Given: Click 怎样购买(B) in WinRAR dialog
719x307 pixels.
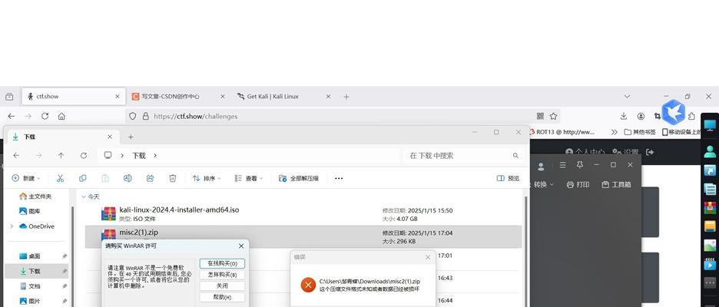Looking at the screenshot, I should (x=222, y=275).
